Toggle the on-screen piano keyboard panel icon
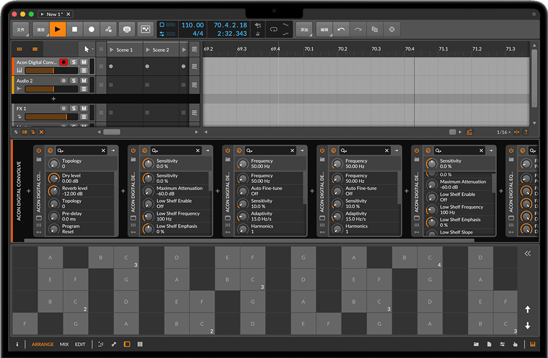 pos(532,344)
